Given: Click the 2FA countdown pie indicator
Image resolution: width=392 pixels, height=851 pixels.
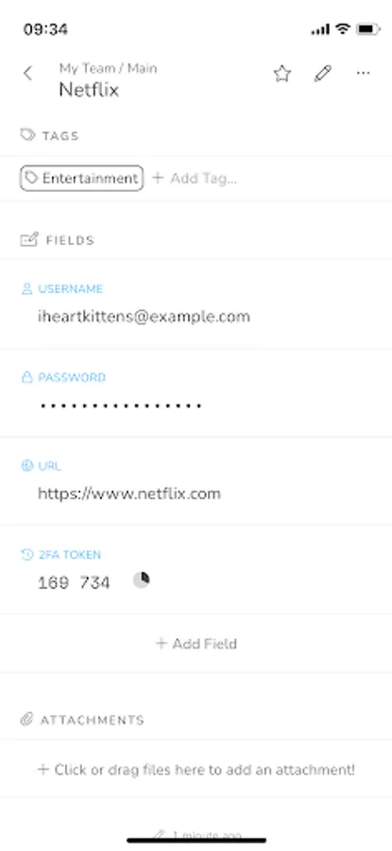Looking at the screenshot, I should 142,581.
